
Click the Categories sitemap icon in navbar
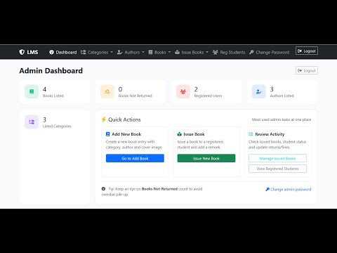coord(83,52)
